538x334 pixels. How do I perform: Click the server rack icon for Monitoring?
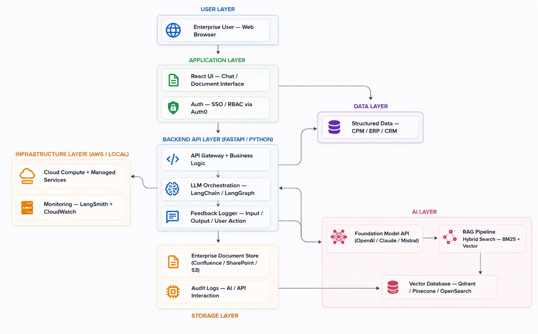(x=27, y=208)
